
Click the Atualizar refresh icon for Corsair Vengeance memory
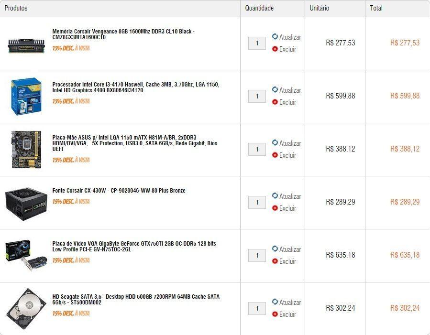tap(275, 36)
